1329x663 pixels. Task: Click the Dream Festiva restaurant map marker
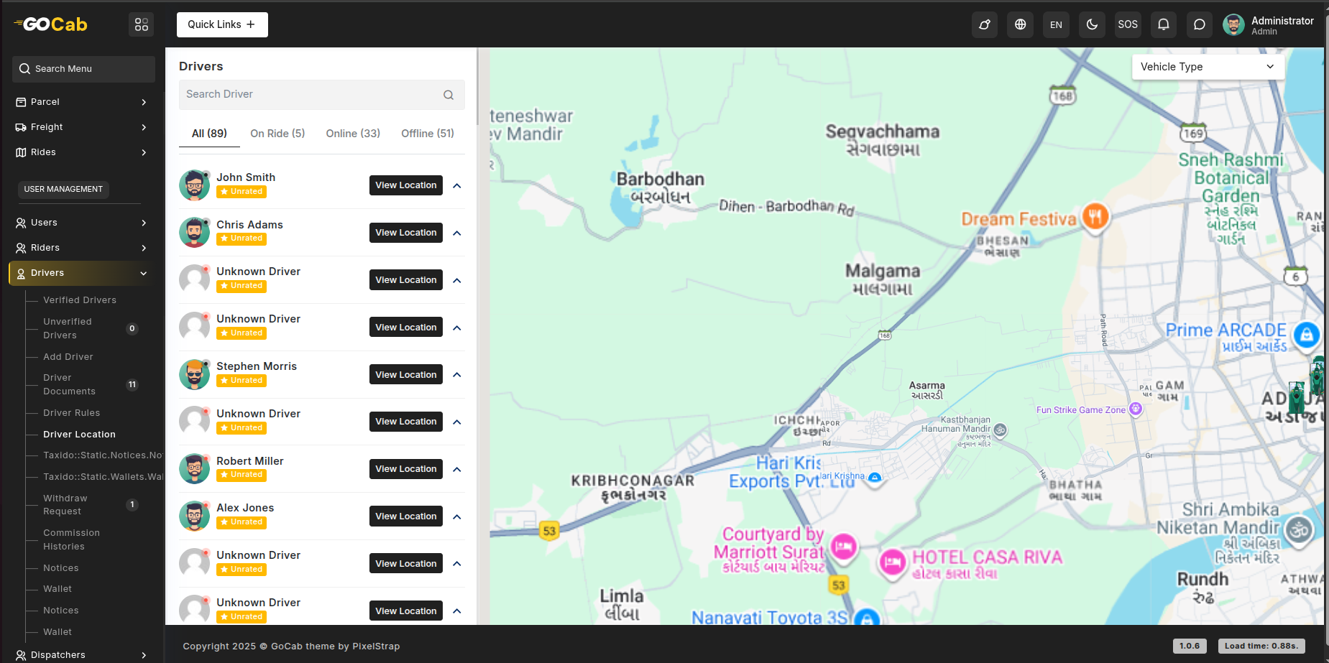(1095, 215)
